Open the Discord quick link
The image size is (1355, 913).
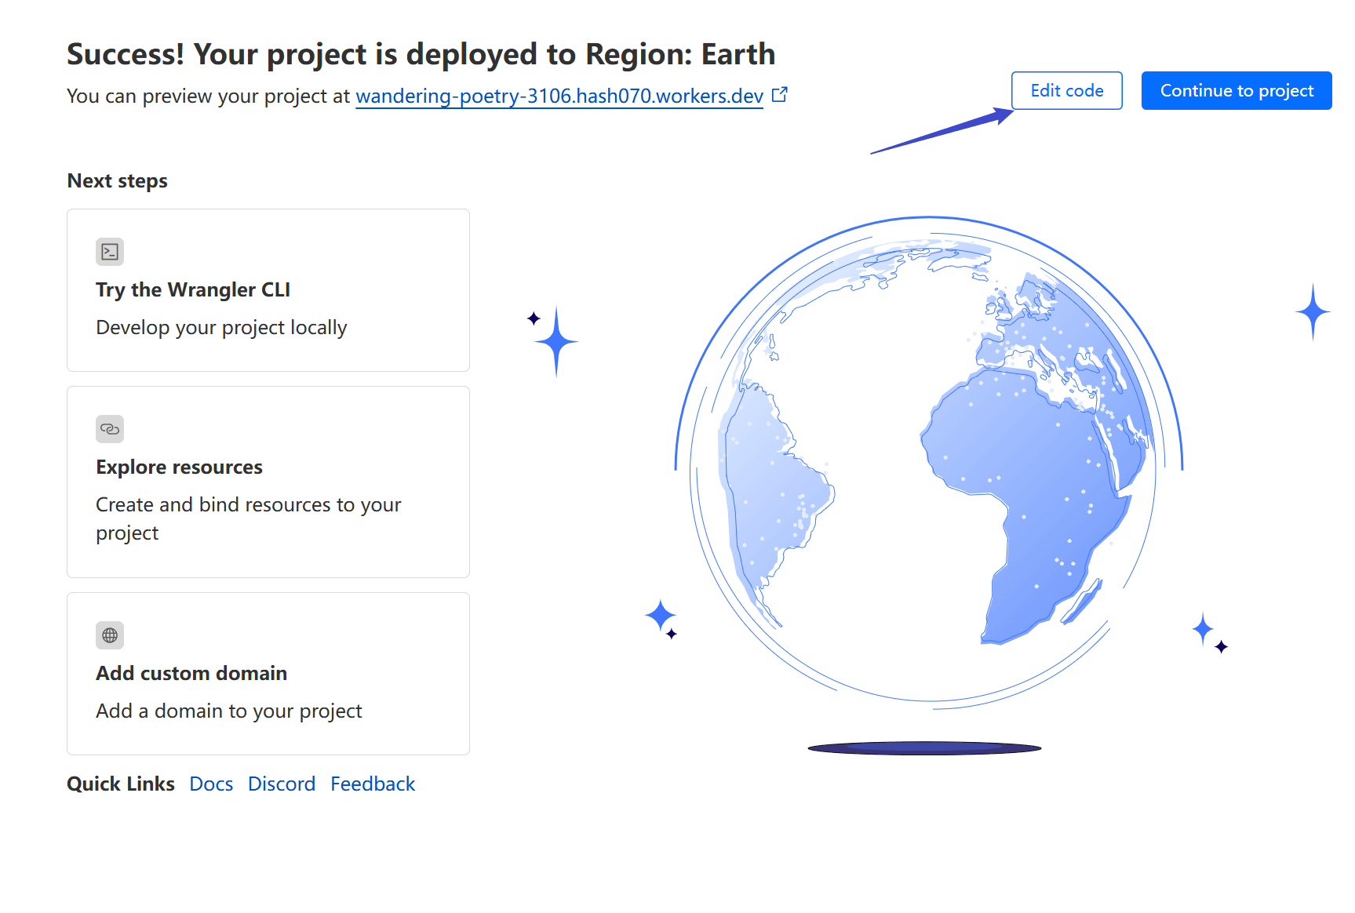tap(282, 784)
